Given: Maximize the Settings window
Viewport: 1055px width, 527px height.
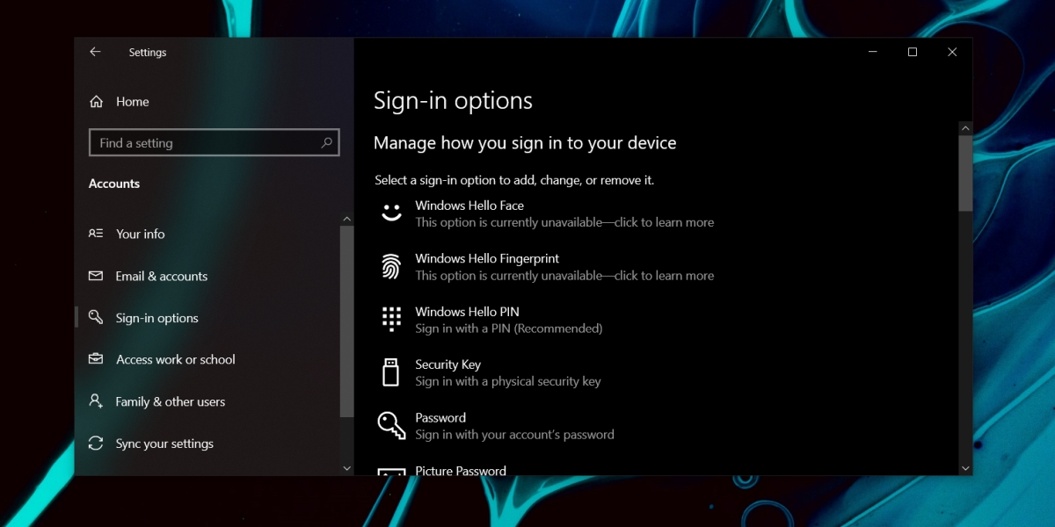Looking at the screenshot, I should point(913,52).
